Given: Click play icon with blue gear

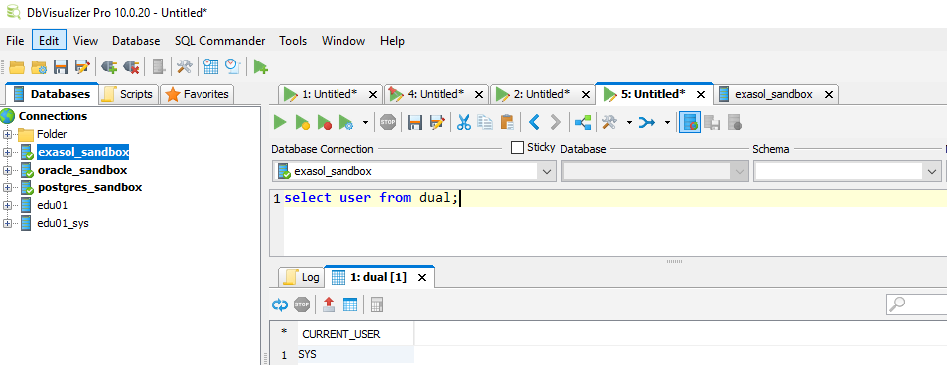Looking at the screenshot, I should (346, 122).
